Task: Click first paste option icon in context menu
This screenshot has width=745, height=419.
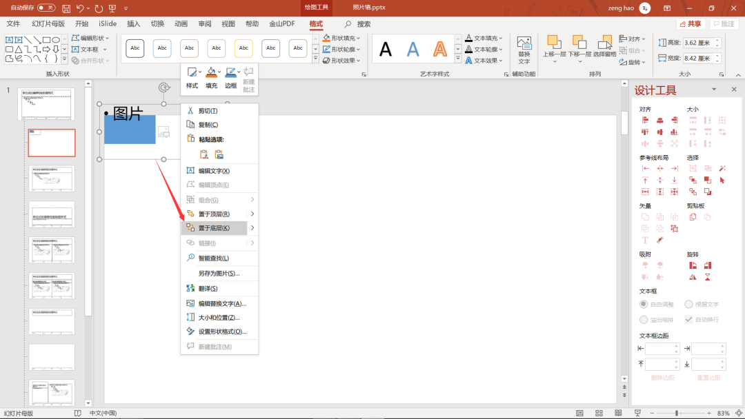Action: point(203,154)
